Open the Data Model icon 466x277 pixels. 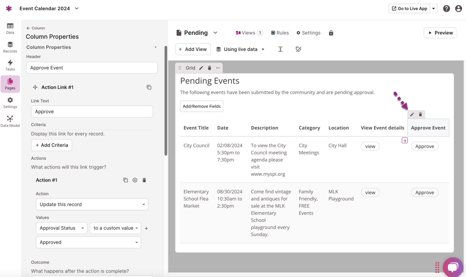tap(10, 121)
